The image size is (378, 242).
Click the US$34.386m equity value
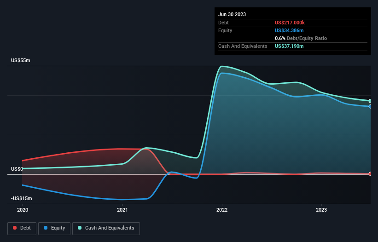pyautogui.click(x=289, y=30)
